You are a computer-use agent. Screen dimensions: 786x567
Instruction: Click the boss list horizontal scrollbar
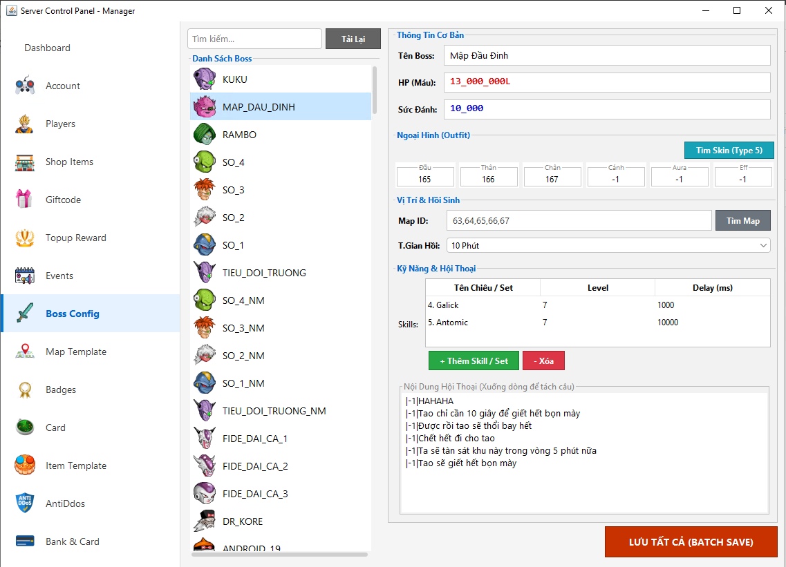click(x=280, y=554)
